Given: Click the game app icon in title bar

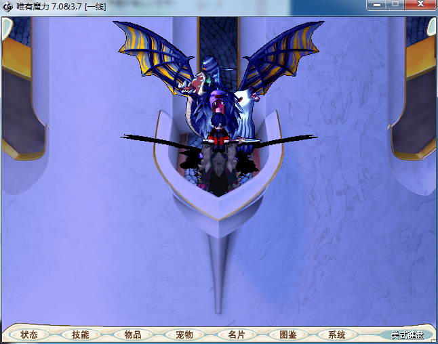Looking at the screenshot, I should [8, 6].
